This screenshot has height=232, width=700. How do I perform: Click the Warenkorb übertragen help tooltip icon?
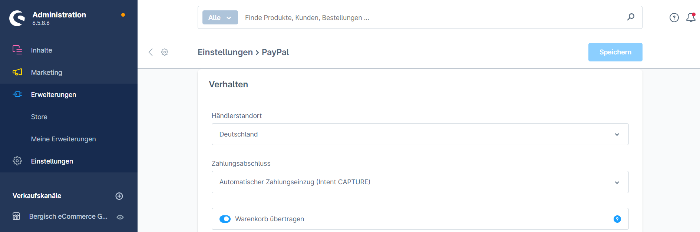point(617,219)
